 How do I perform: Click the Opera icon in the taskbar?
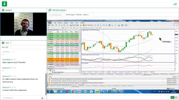[67, 91]
